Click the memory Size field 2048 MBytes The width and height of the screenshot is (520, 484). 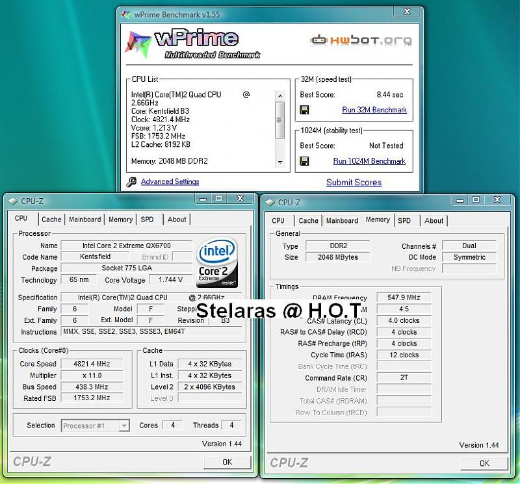click(338, 257)
